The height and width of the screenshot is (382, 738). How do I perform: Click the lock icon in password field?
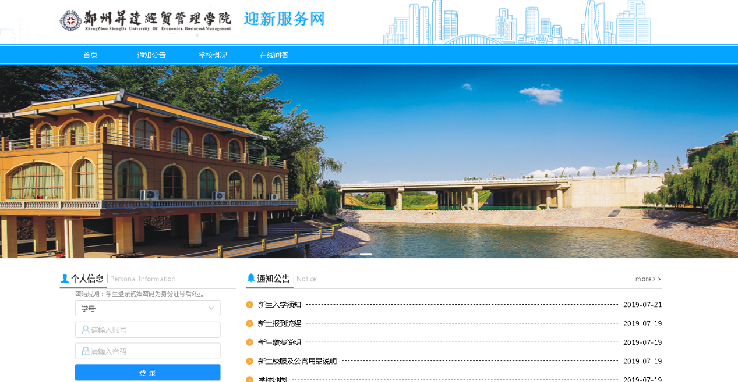pos(86,351)
